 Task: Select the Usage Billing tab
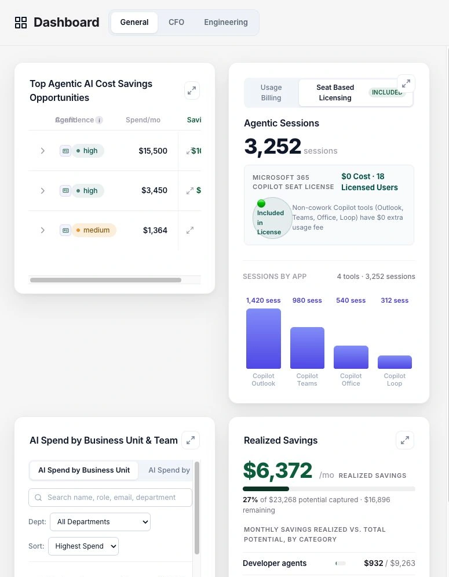pos(271,93)
